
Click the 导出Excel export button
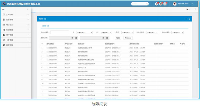click(x=128, y=38)
